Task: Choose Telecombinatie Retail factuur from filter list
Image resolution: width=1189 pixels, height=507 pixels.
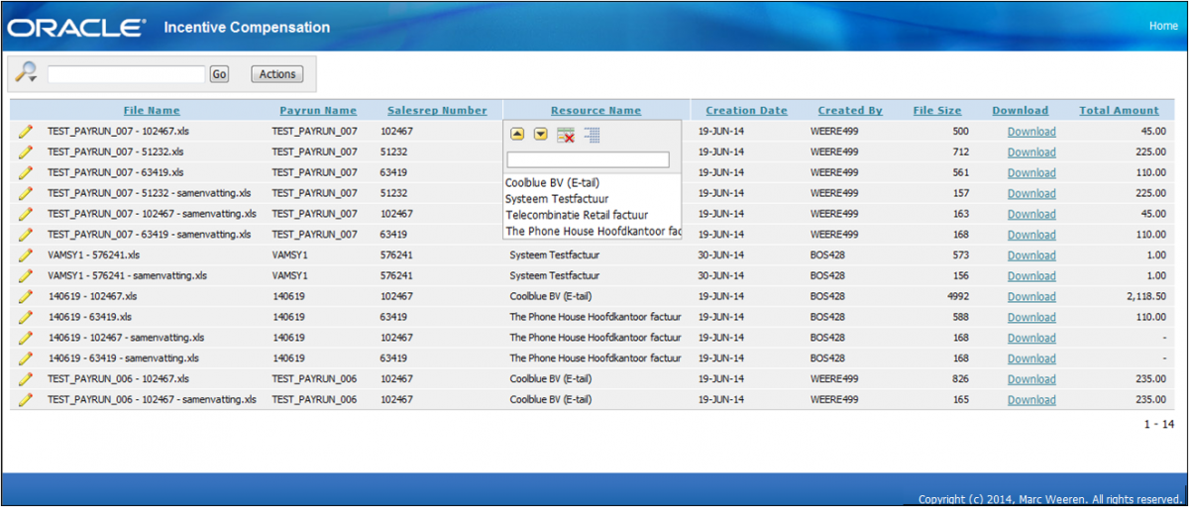Action: click(x=577, y=215)
